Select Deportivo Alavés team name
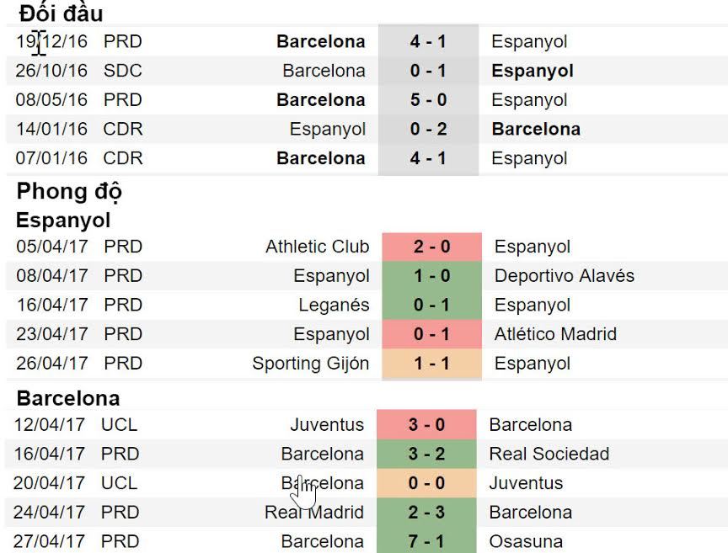The height and width of the screenshot is (553, 728). pos(565,276)
